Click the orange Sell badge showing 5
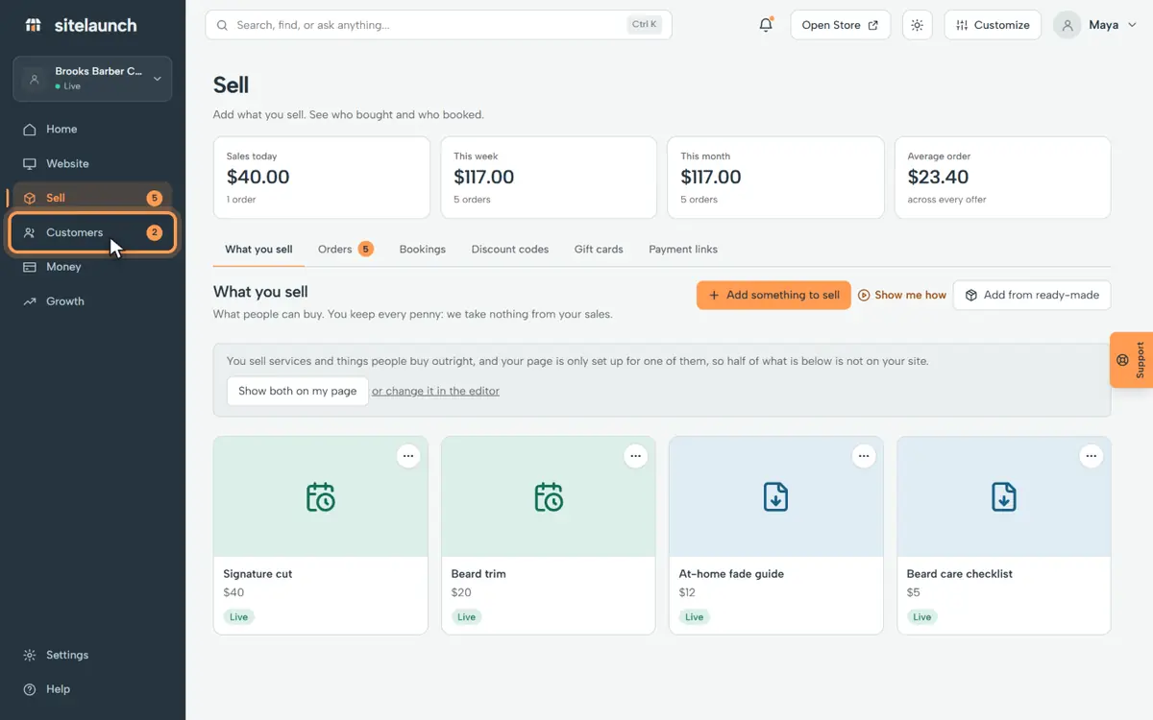The height and width of the screenshot is (720, 1153). (154, 198)
